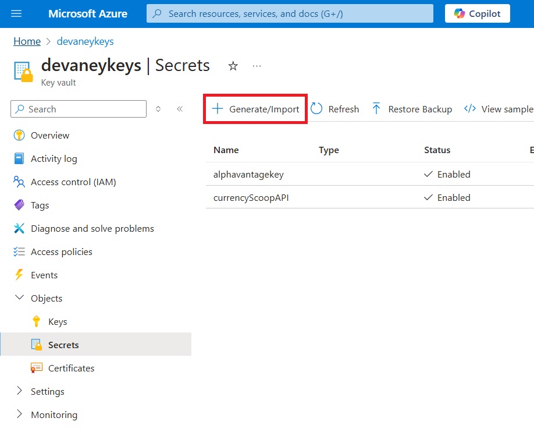Expand the Monitoring group
Image resolution: width=534 pixels, height=432 pixels.
pyautogui.click(x=19, y=414)
